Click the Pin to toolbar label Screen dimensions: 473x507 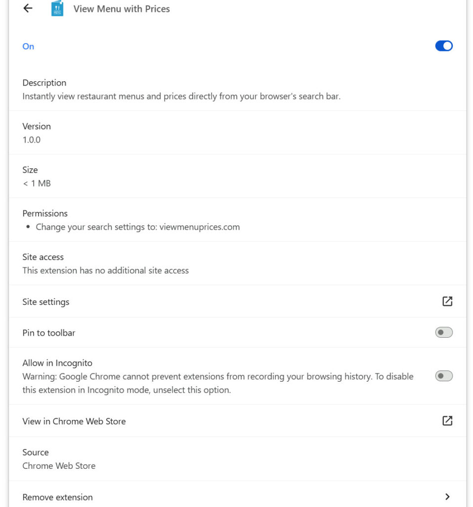[49, 333]
